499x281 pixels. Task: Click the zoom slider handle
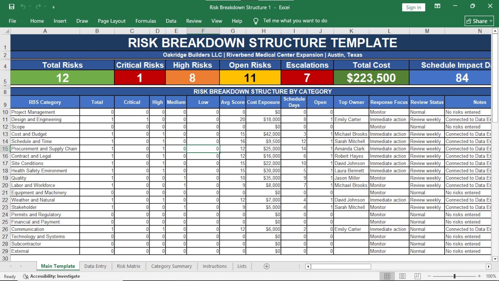point(454,276)
